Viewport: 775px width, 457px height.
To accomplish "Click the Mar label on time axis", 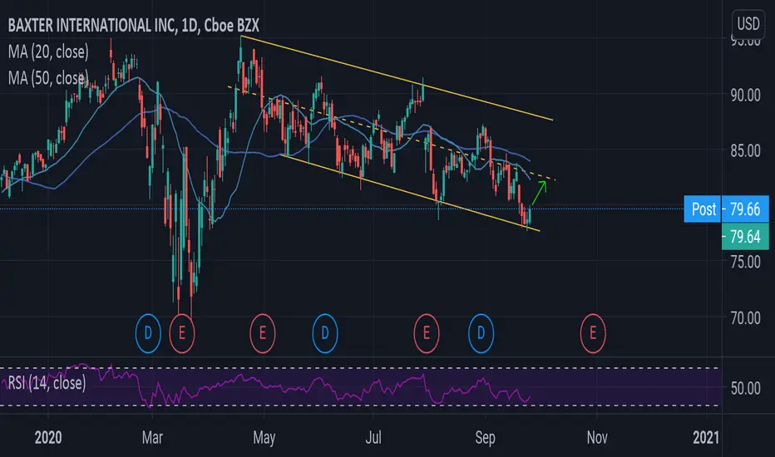I will pos(152,437).
